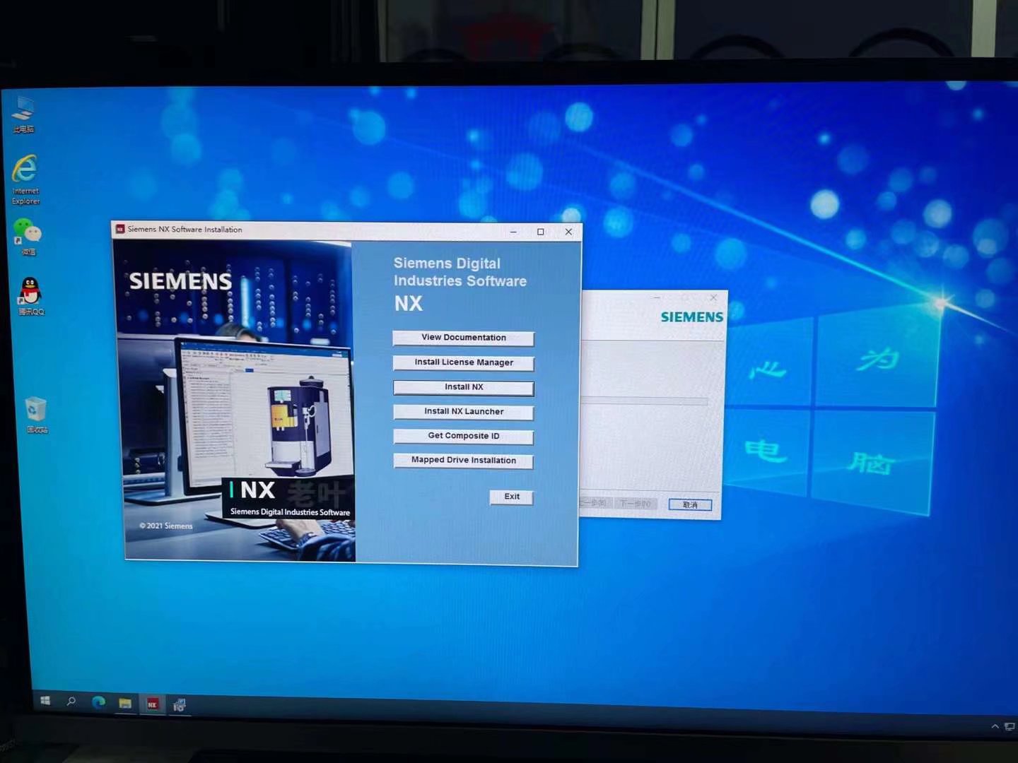Image resolution: width=1018 pixels, height=763 pixels.
Task: Launch Microsoft Edge from the taskbar
Action: (98, 702)
